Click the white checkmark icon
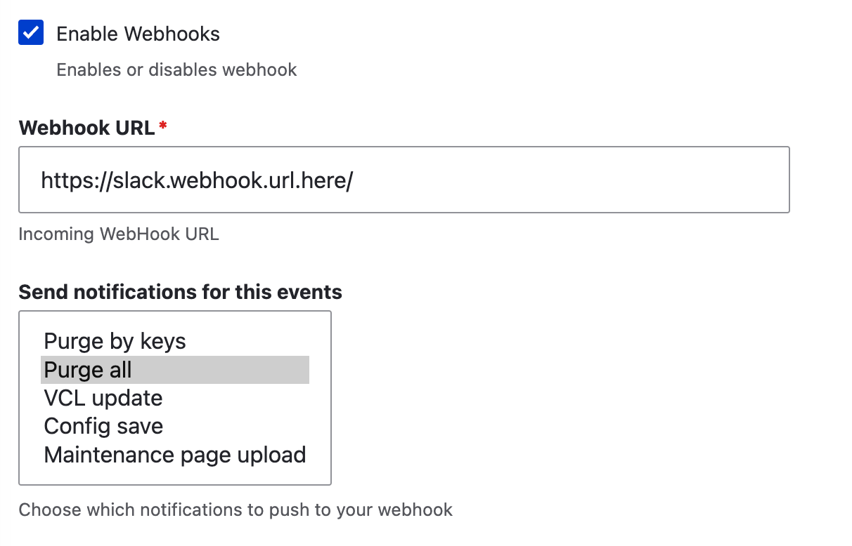The image size is (852, 546). pos(31,33)
